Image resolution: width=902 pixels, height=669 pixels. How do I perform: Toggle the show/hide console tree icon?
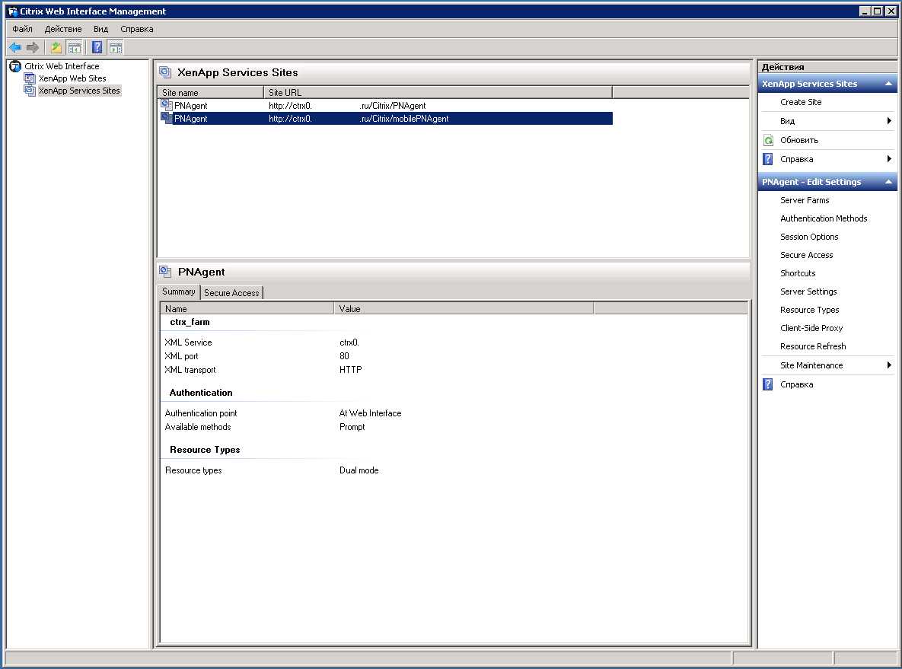pos(74,48)
